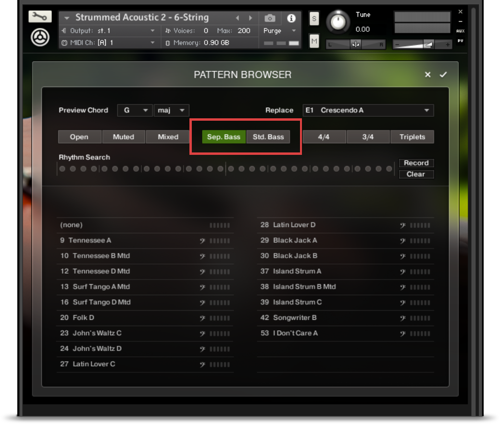Open the maj chord type dropdown
The height and width of the screenshot is (441, 500).
coord(171,110)
